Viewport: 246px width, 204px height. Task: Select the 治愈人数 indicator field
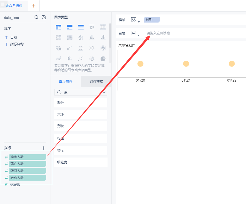(28, 178)
